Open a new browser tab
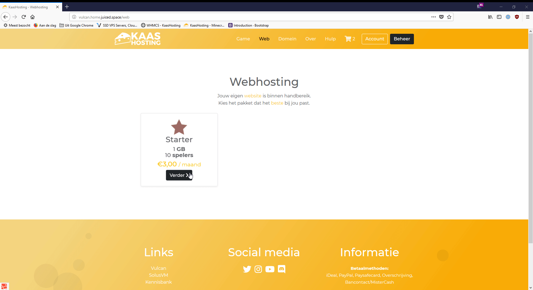The width and height of the screenshot is (533, 290). point(67,7)
